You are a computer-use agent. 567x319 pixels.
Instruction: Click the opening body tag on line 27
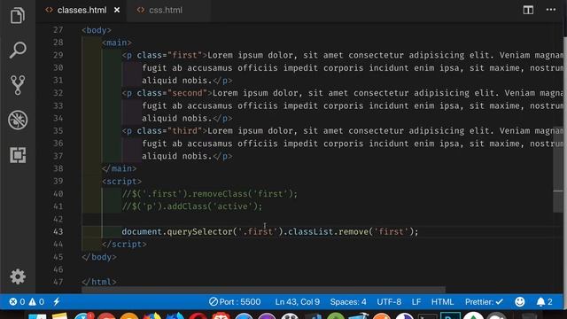97,30
